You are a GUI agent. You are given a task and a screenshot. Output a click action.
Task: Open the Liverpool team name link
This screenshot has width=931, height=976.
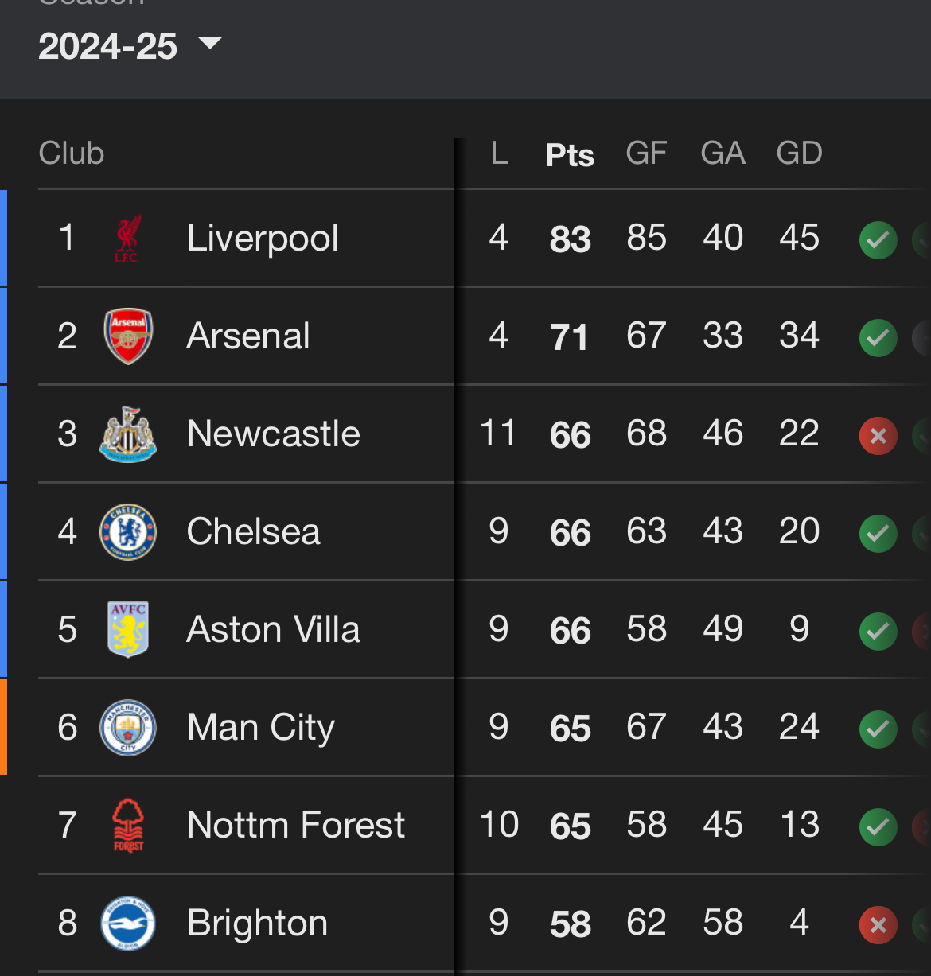click(x=263, y=238)
